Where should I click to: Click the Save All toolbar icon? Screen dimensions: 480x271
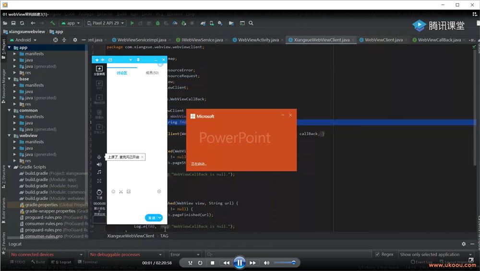(13, 23)
